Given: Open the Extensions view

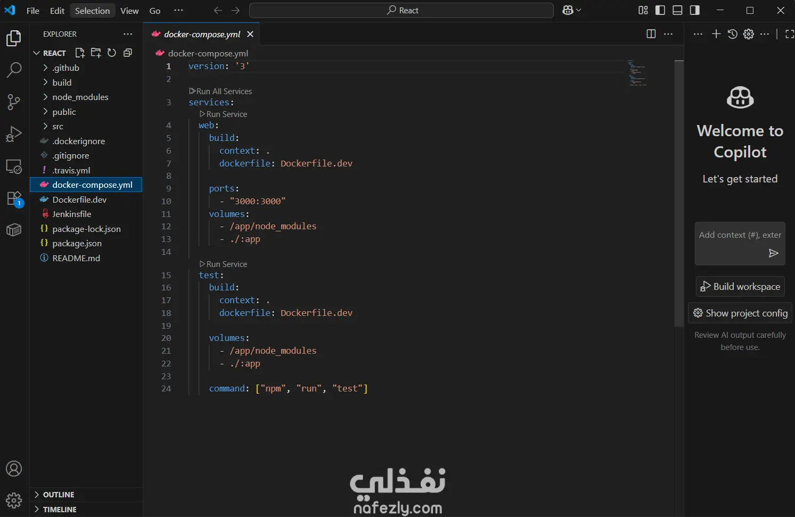Looking at the screenshot, I should point(14,198).
